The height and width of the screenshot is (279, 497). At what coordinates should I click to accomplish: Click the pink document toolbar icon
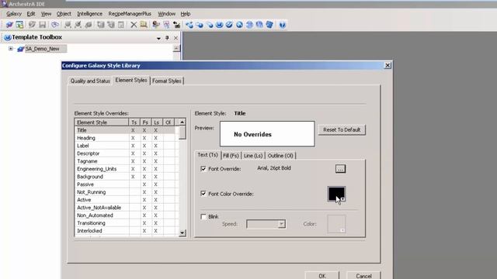click(166, 25)
